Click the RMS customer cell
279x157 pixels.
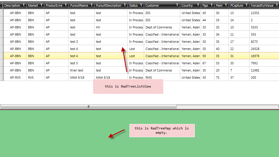pos(149,77)
